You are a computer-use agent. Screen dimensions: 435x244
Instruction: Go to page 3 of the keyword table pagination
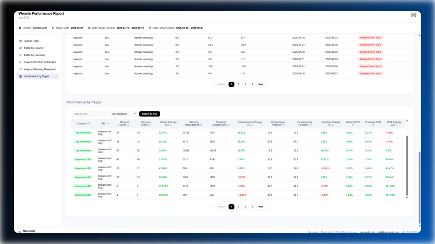click(x=245, y=84)
